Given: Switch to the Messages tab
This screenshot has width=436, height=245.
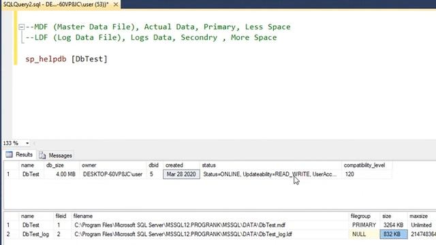Looking at the screenshot, I should [x=56, y=155].
